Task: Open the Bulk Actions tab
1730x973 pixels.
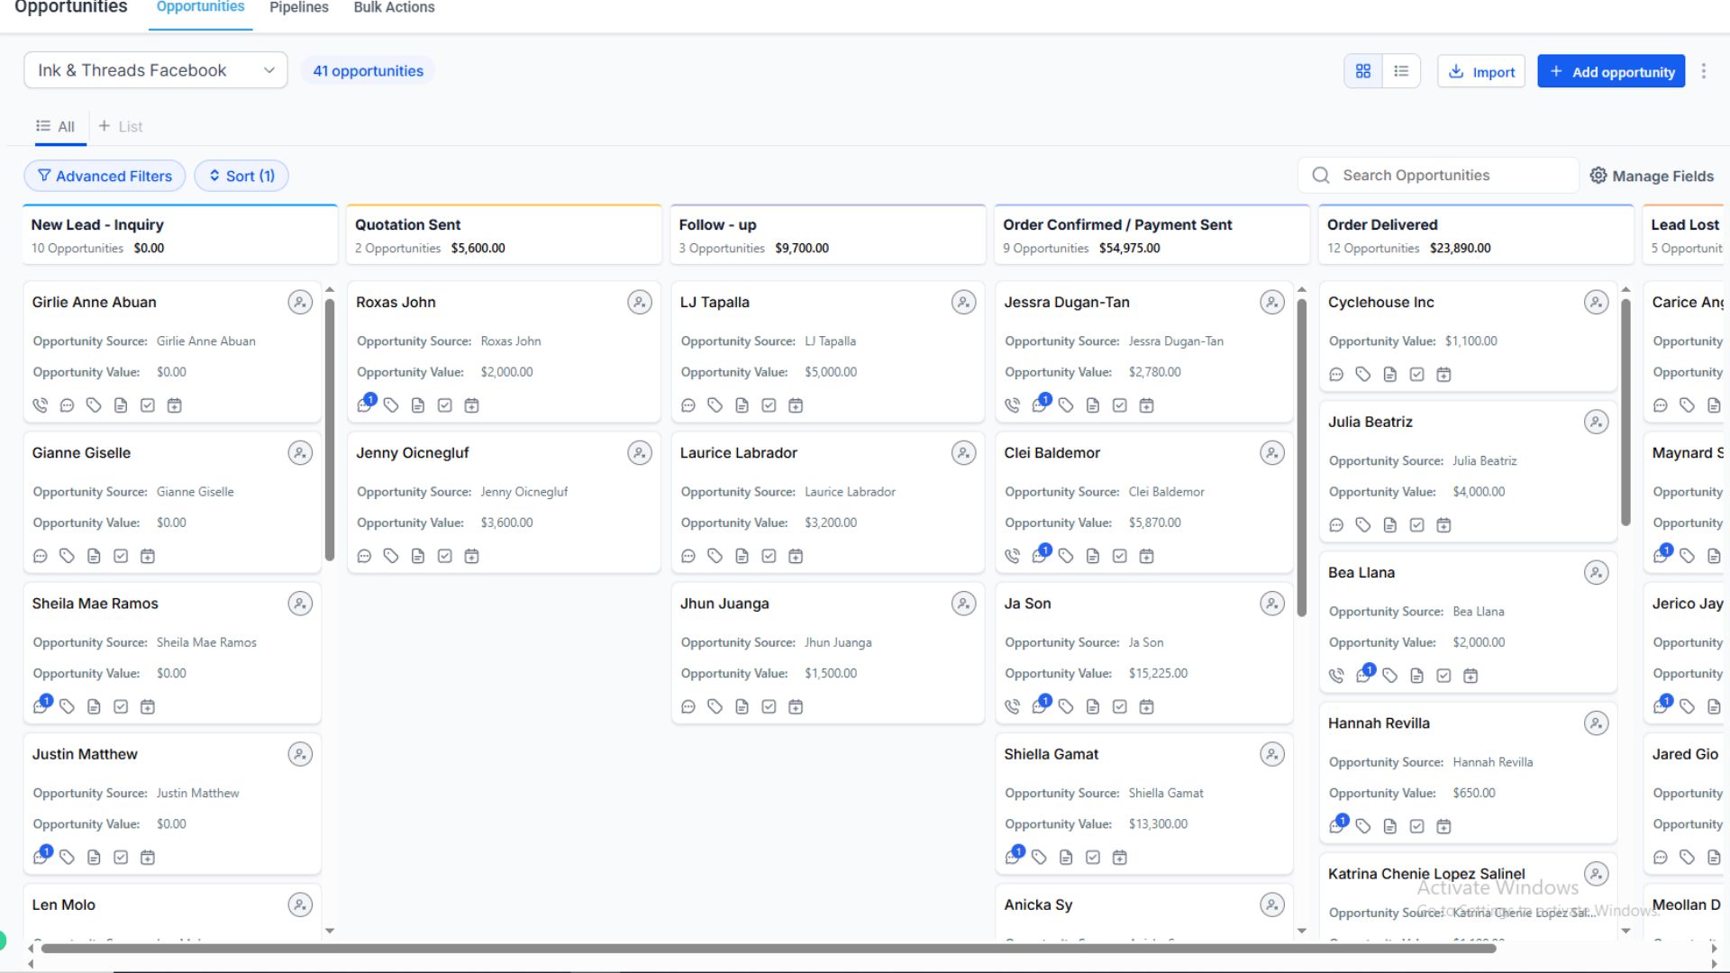Action: (x=394, y=8)
